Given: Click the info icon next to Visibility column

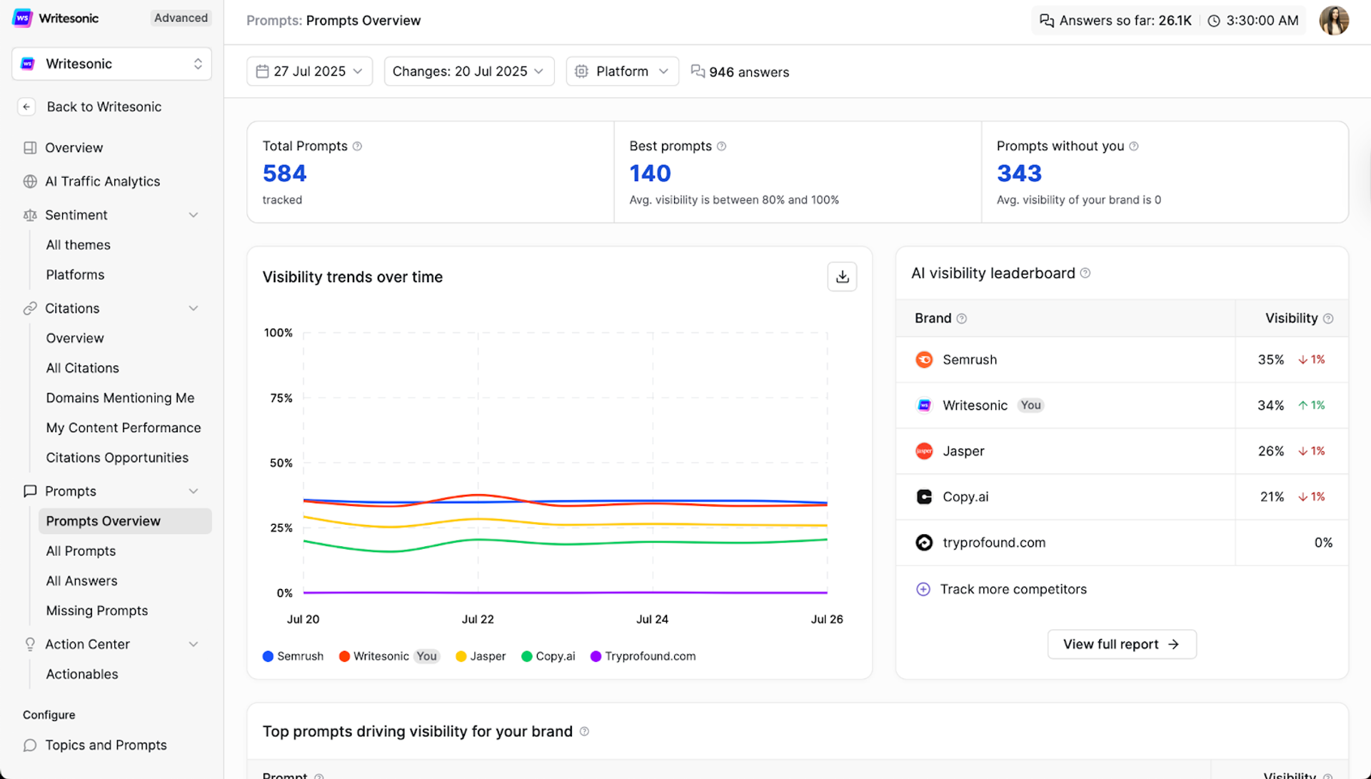Looking at the screenshot, I should click(x=1328, y=318).
